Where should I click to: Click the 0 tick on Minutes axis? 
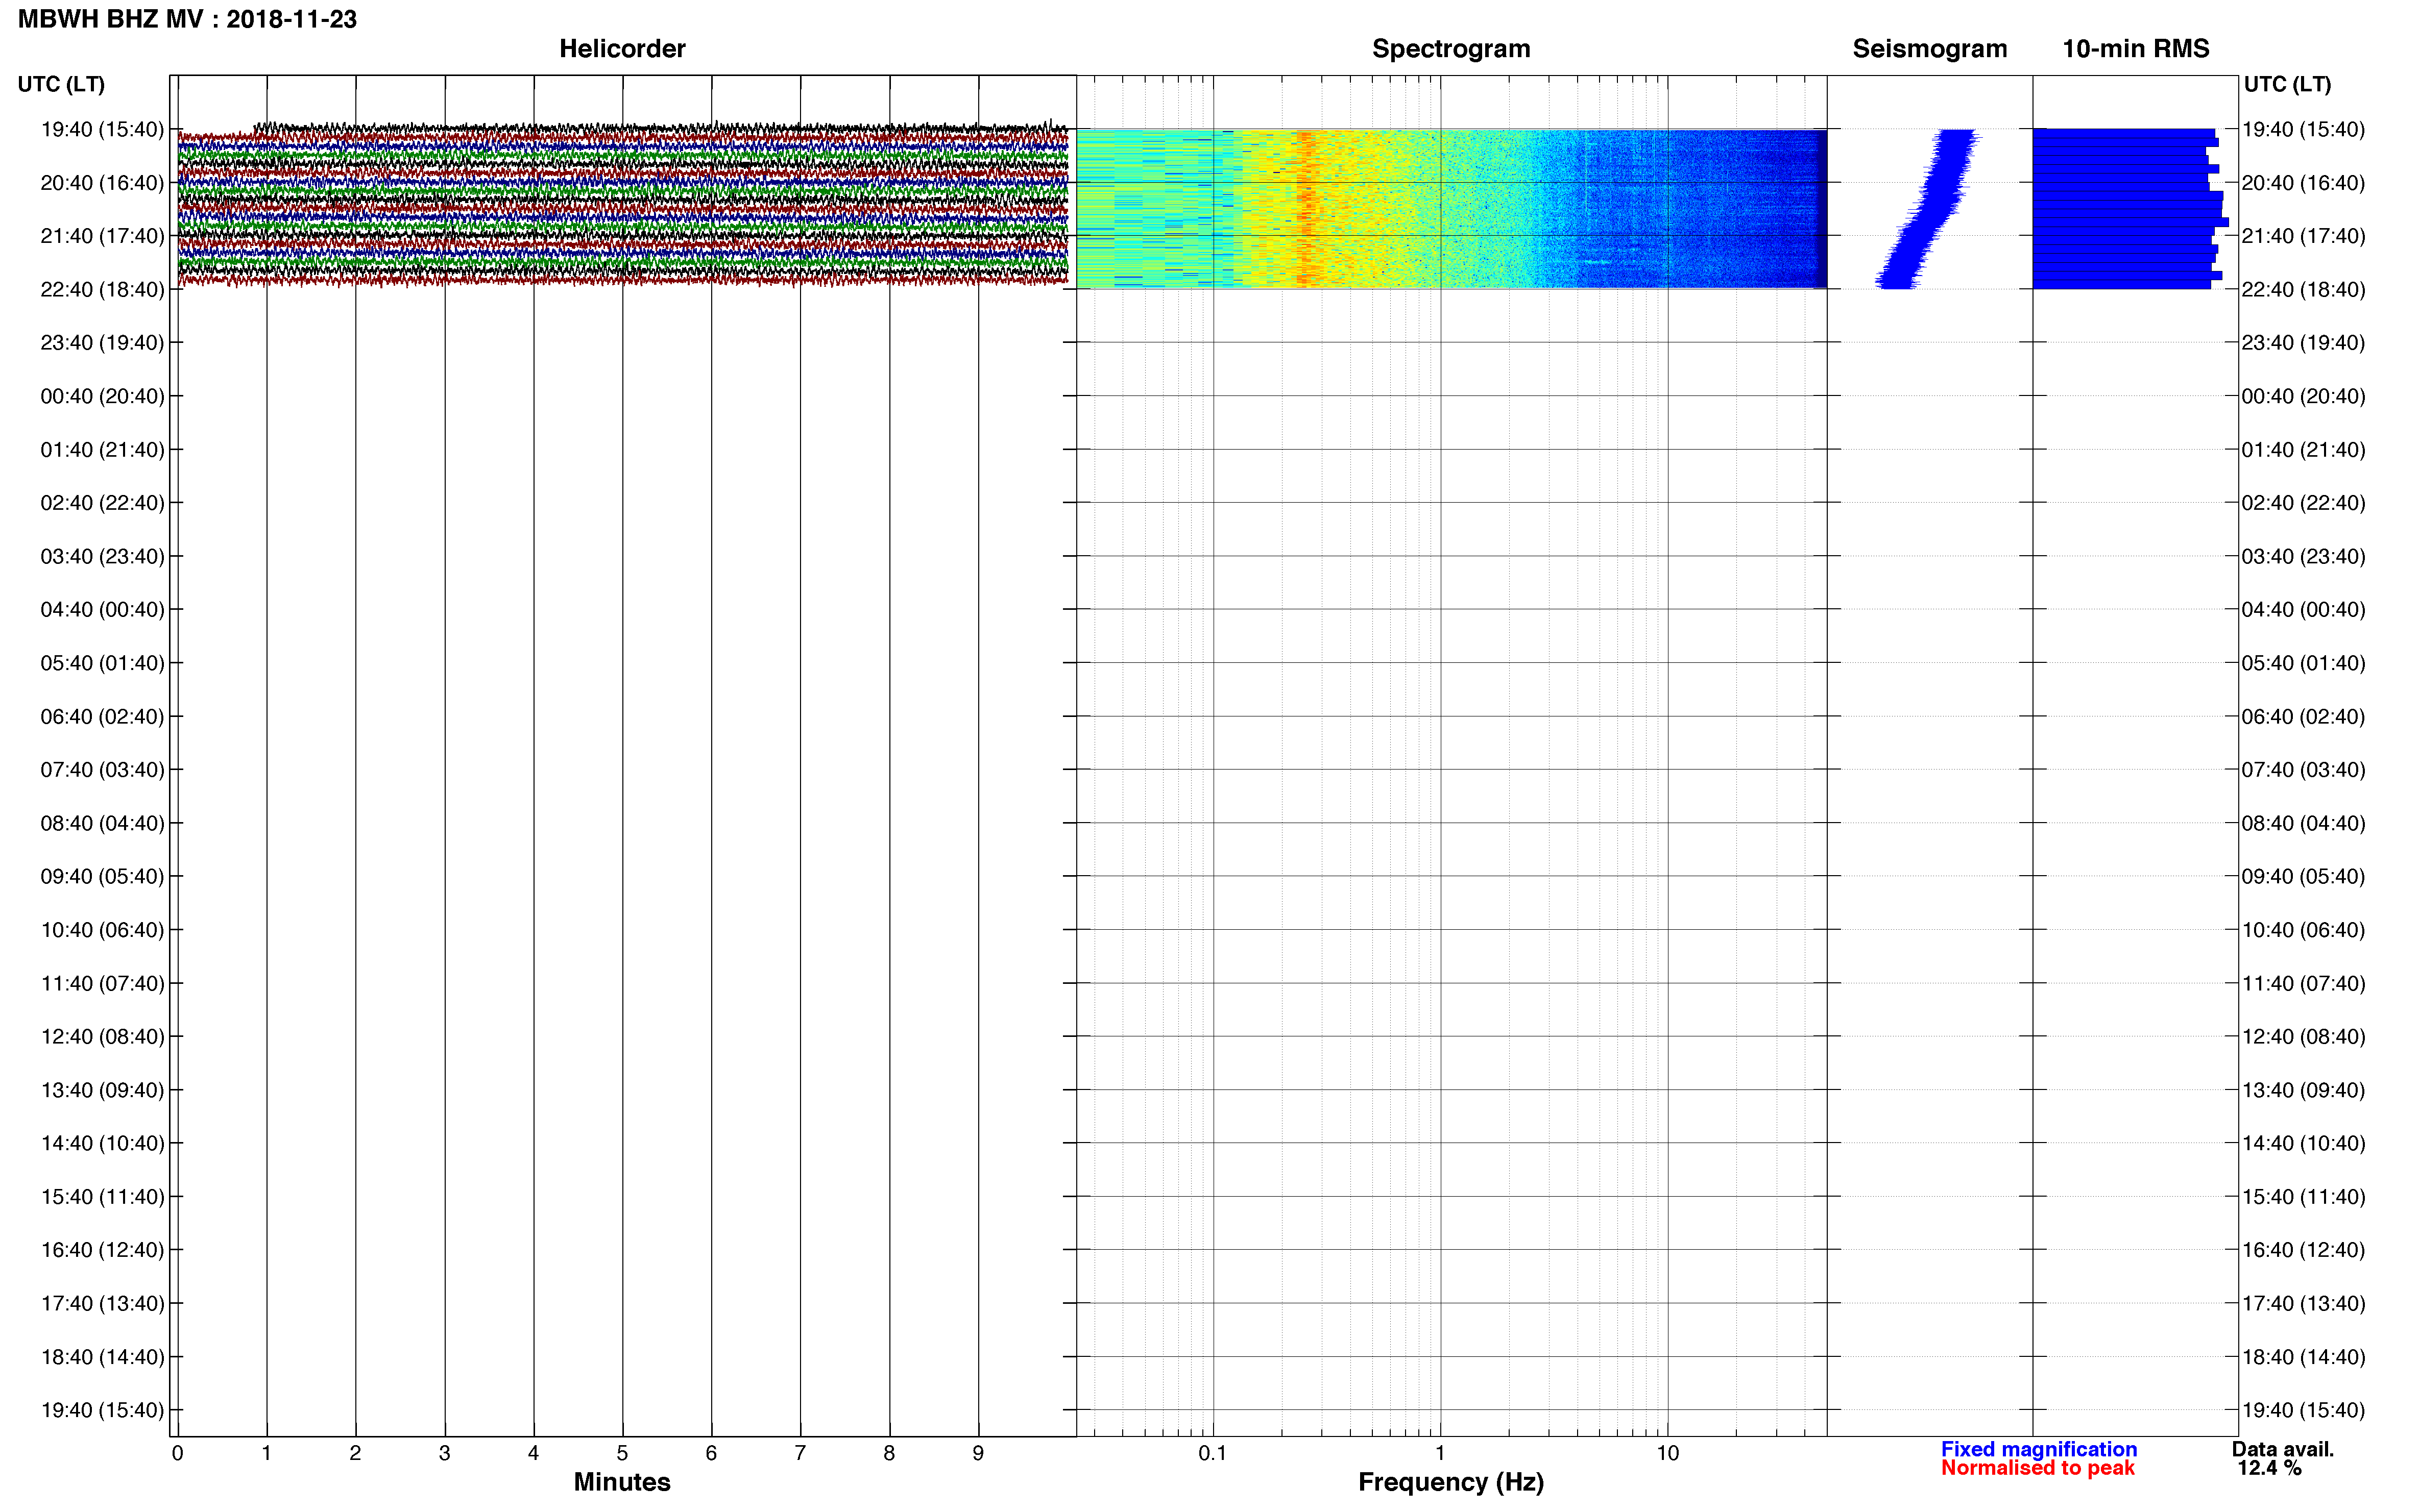[177, 1454]
